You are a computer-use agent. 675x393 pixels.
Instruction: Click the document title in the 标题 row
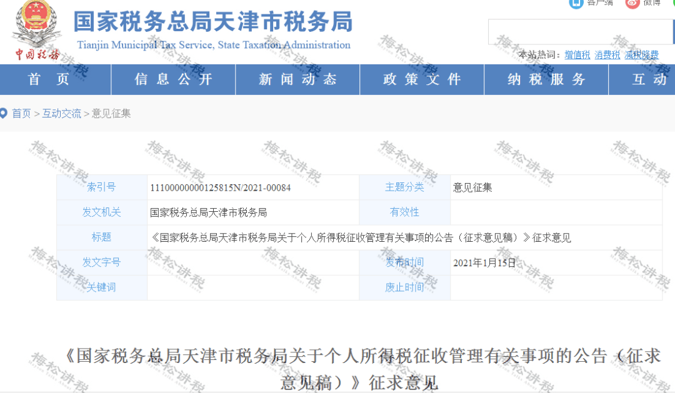(361, 237)
